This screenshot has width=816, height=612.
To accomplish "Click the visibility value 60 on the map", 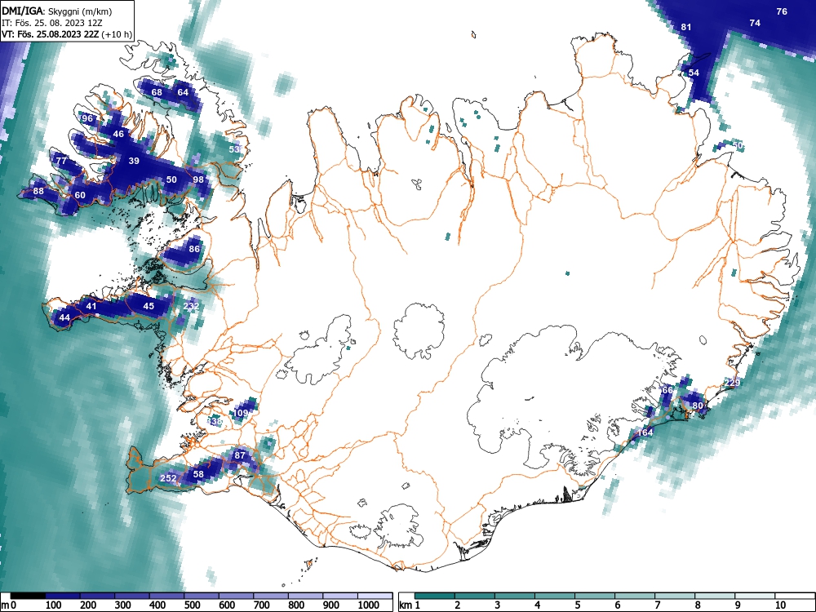I will [80, 195].
